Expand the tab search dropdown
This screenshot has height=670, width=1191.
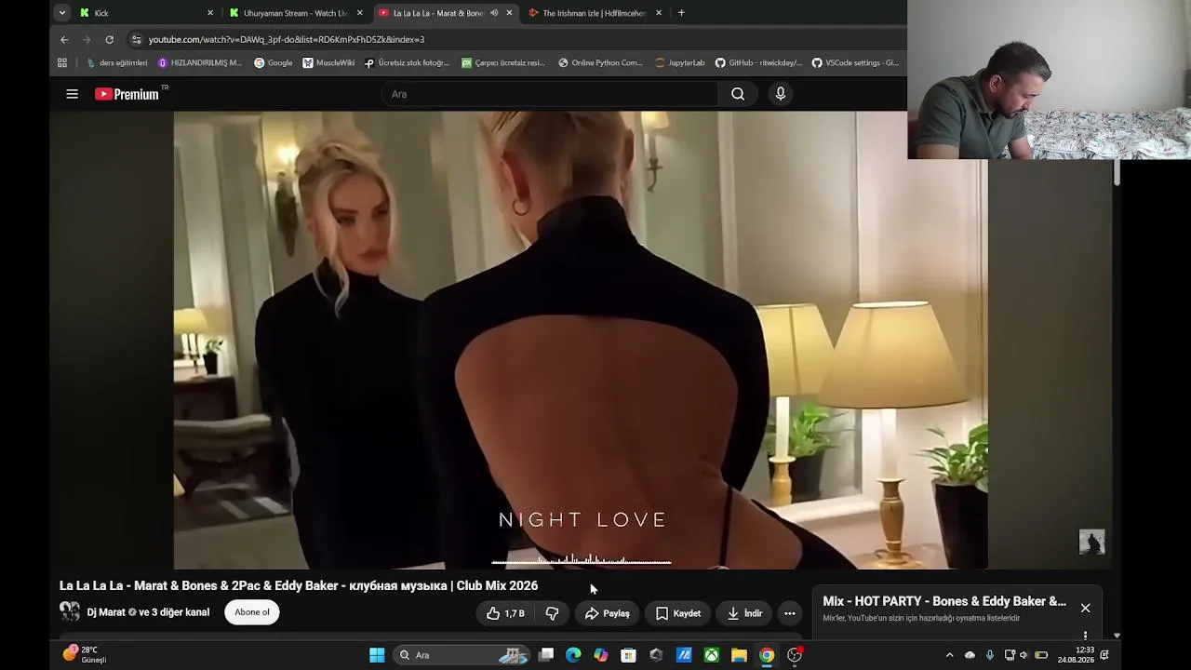pyautogui.click(x=61, y=13)
